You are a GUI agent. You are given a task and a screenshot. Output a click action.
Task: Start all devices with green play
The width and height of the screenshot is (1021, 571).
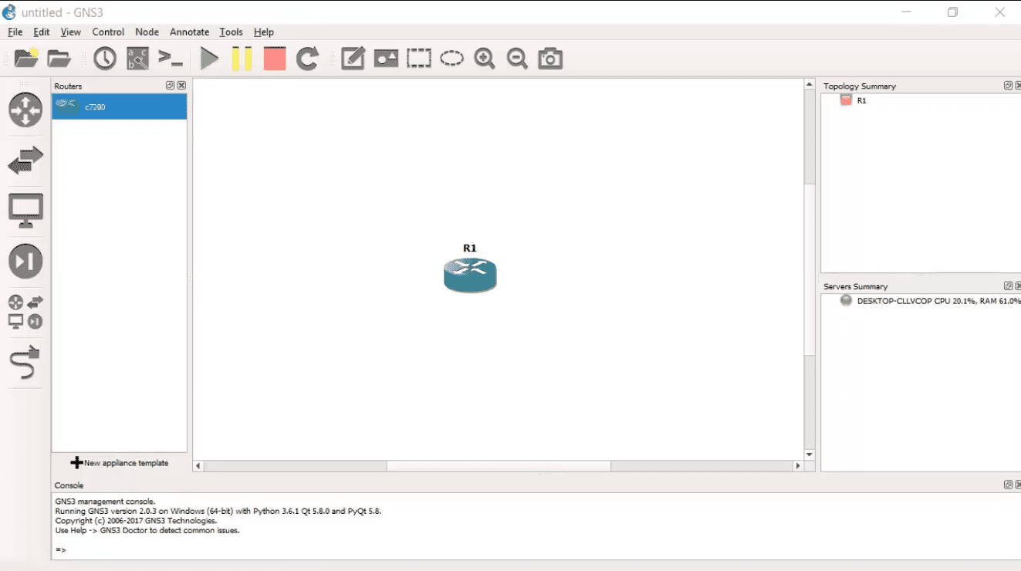pyautogui.click(x=209, y=58)
